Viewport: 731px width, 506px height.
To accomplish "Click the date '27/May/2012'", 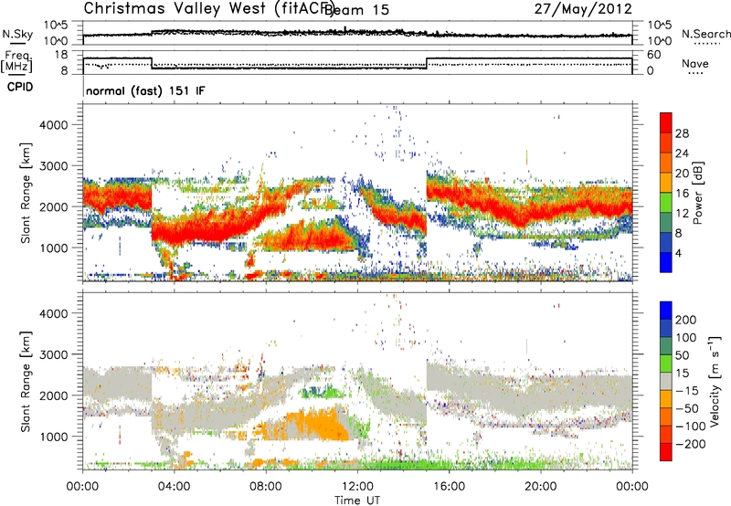I will pyautogui.click(x=583, y=9).
